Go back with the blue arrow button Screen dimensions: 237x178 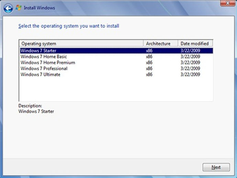pyautogui.click(x=8, y=8)
